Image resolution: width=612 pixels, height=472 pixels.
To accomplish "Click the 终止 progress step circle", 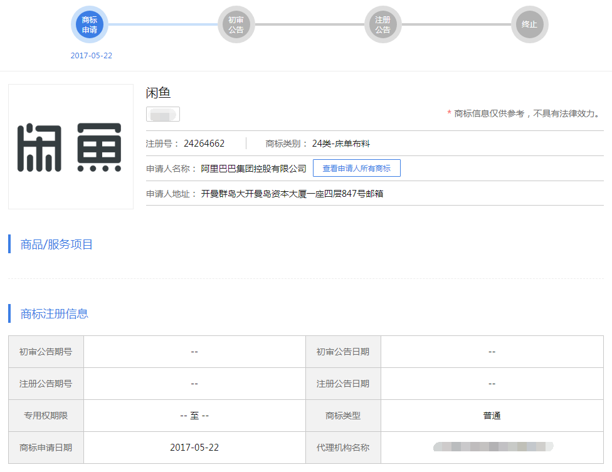I will [530, 24].
